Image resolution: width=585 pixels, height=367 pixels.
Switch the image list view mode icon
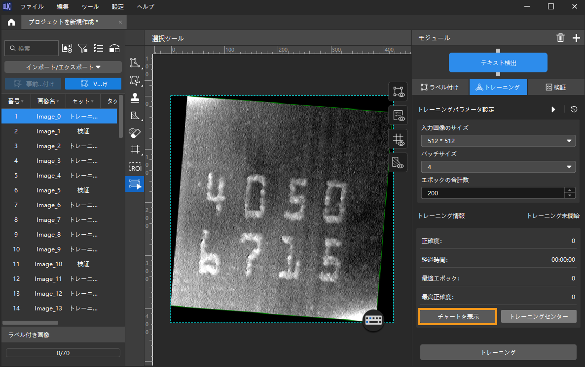coord(99,48)
